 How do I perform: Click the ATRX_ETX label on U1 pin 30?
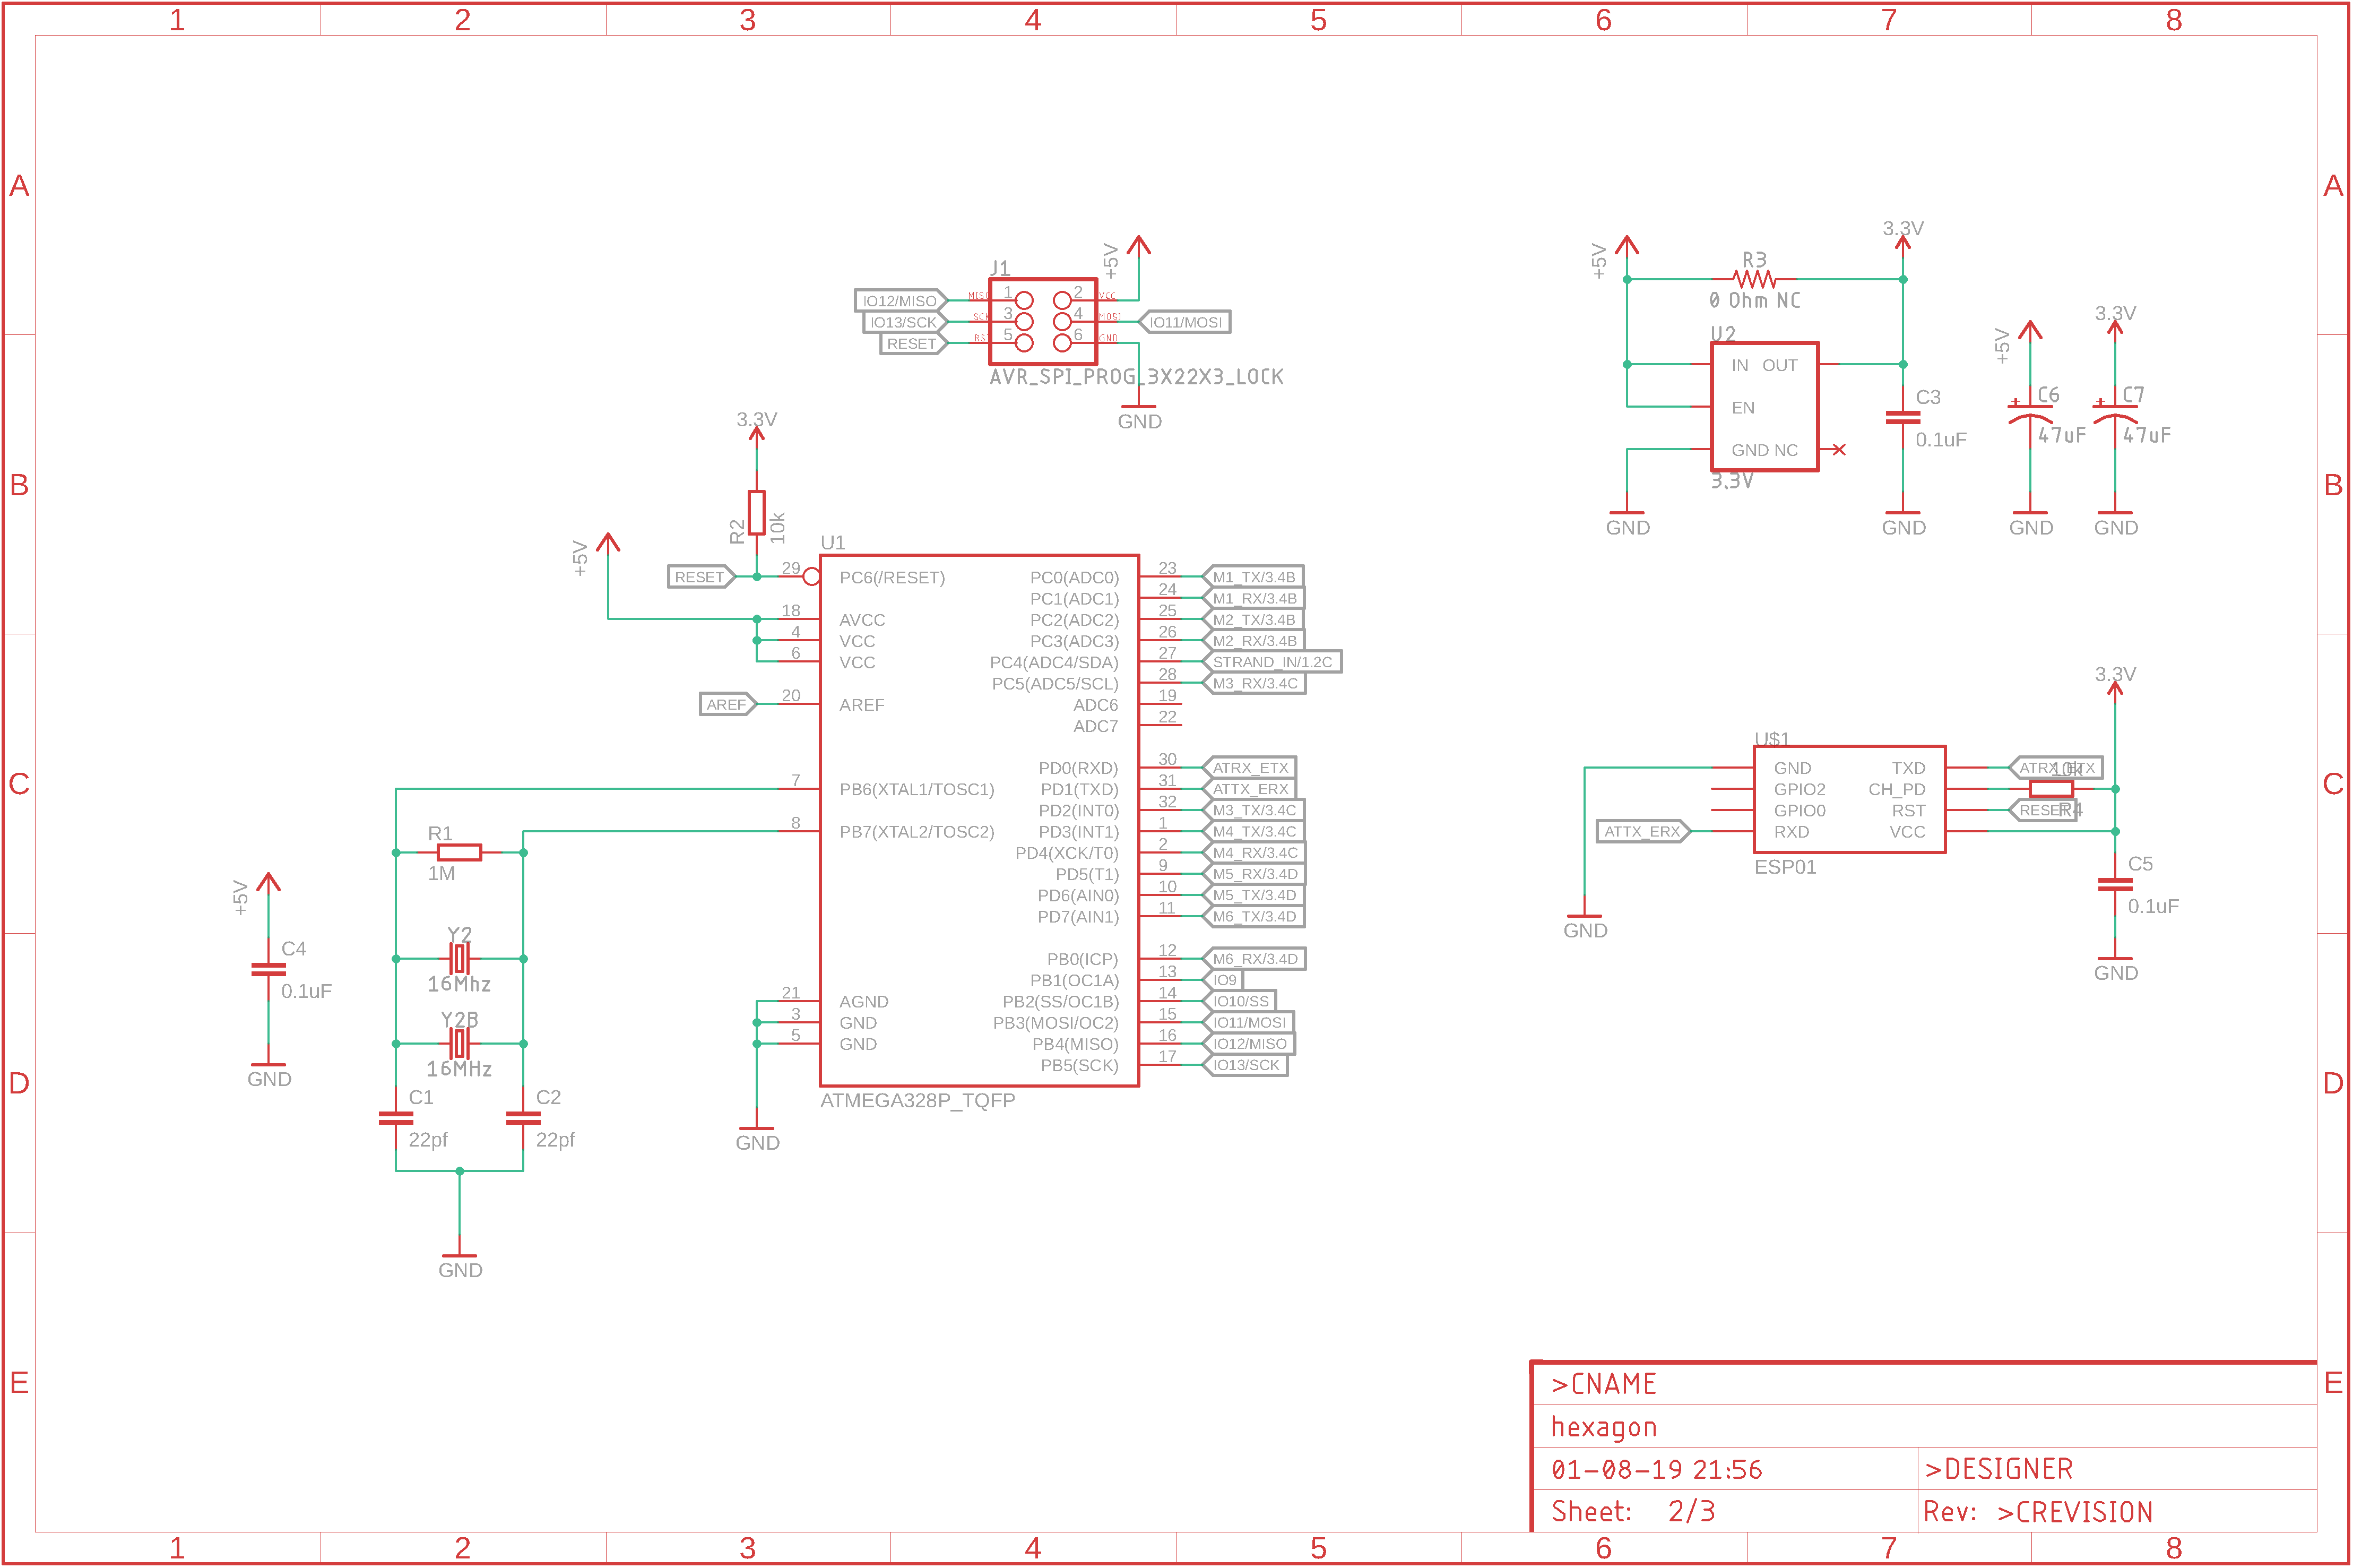pos(1250,768)
